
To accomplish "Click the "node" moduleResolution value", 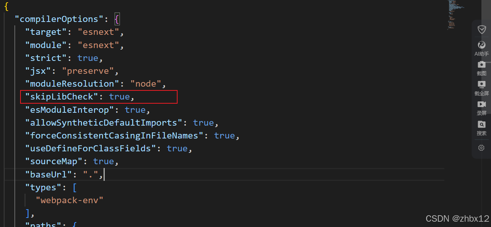I will coord(146,84).
